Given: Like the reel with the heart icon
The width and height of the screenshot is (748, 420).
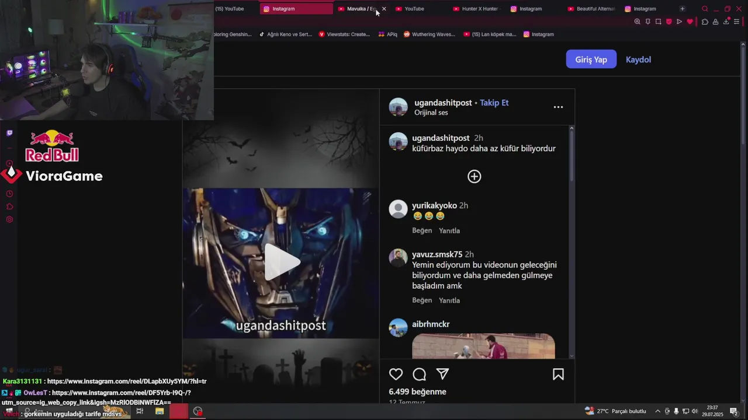Looking at the screenshot, I should [x=396, y=374].
